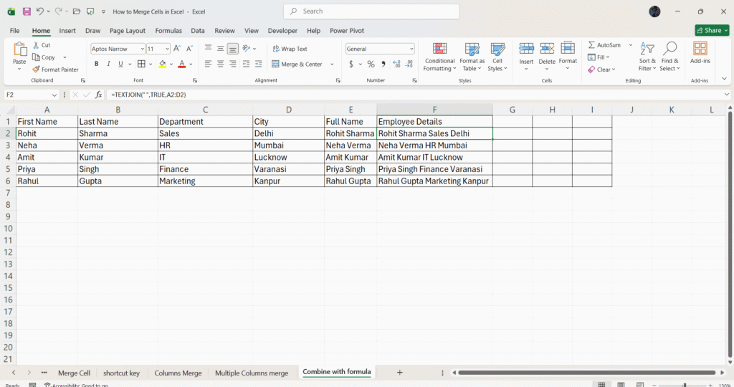Click the Paste clipboard icon
This screenshot has height=387, width=734.
[x=19, y=49]
